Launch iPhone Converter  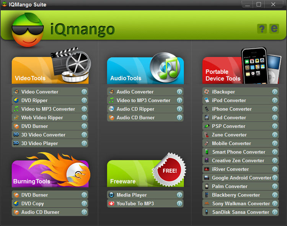[x=241, y=109]
